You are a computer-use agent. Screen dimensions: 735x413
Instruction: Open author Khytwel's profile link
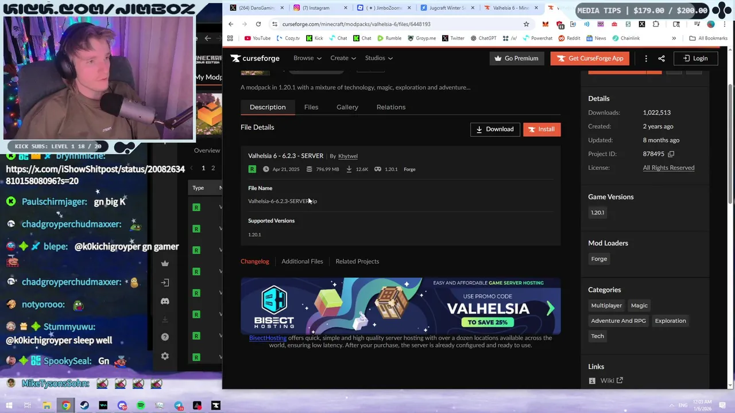tap(348, 156)
